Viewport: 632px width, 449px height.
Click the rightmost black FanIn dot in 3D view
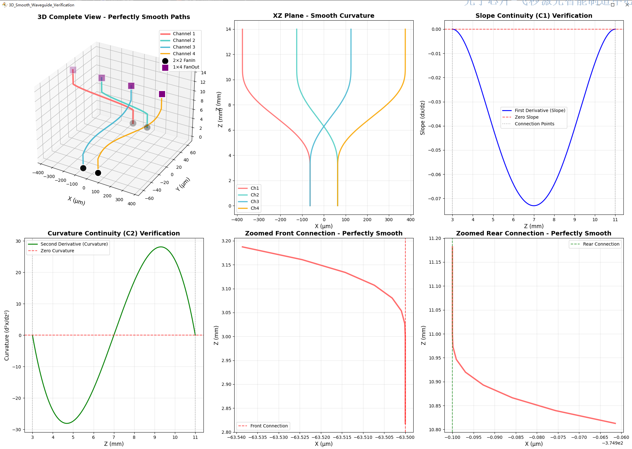point(98,173)
